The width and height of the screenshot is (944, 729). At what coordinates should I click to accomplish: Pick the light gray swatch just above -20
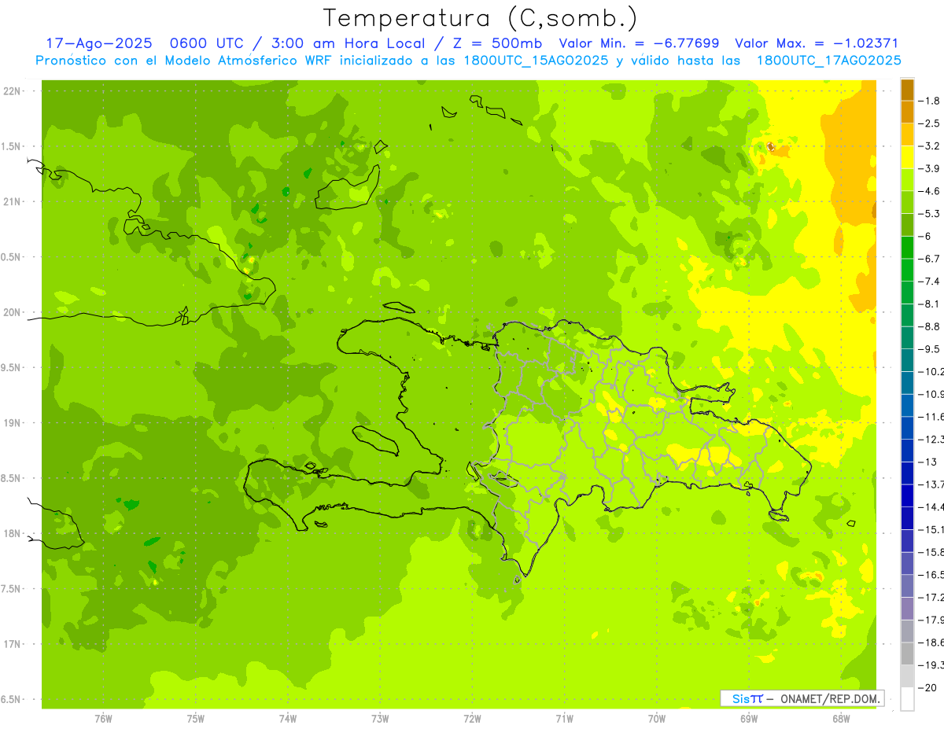point(907,676)
